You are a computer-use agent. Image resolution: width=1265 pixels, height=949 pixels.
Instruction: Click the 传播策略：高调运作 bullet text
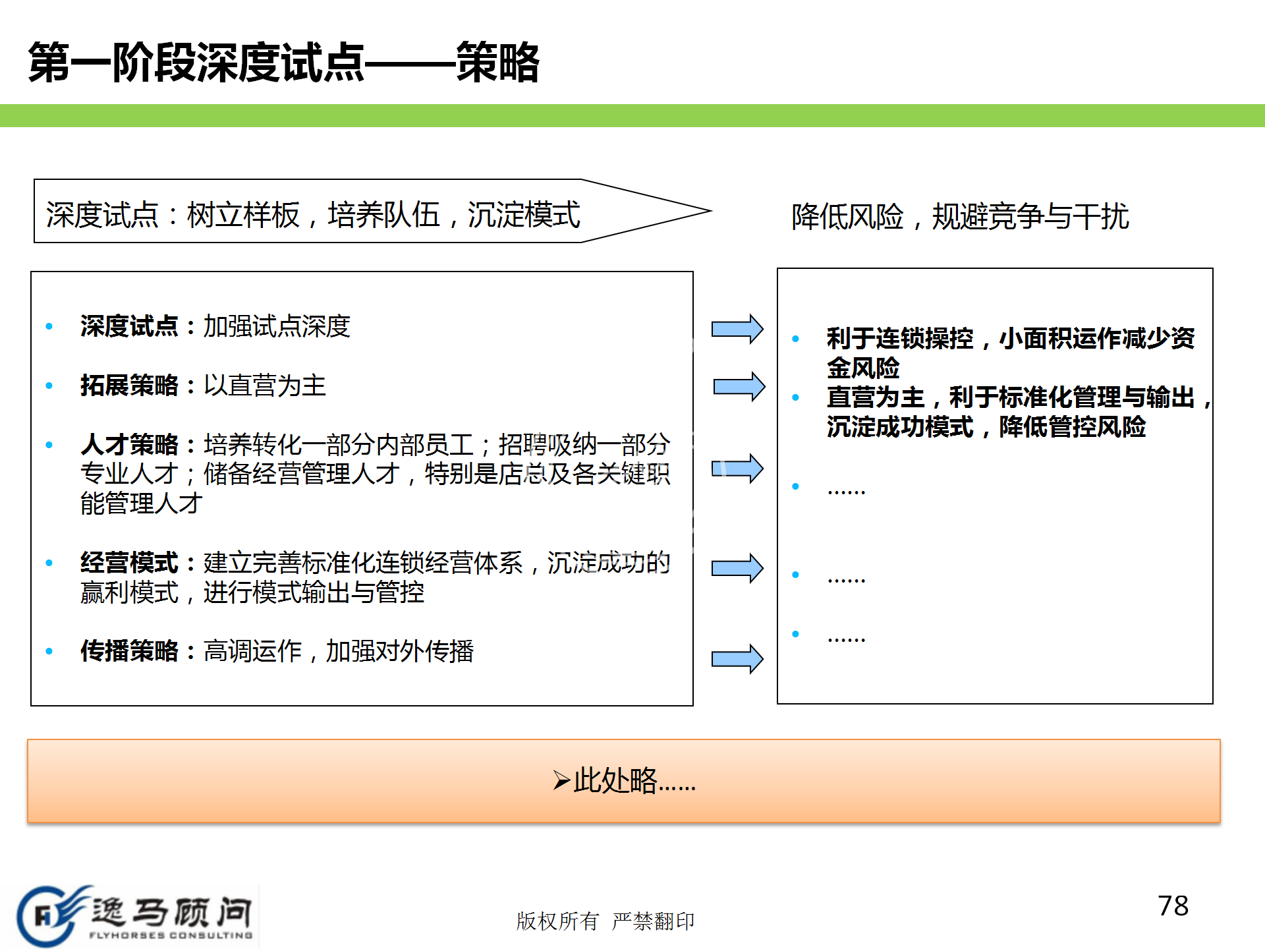pyautogui.click(x=277, y=651)
